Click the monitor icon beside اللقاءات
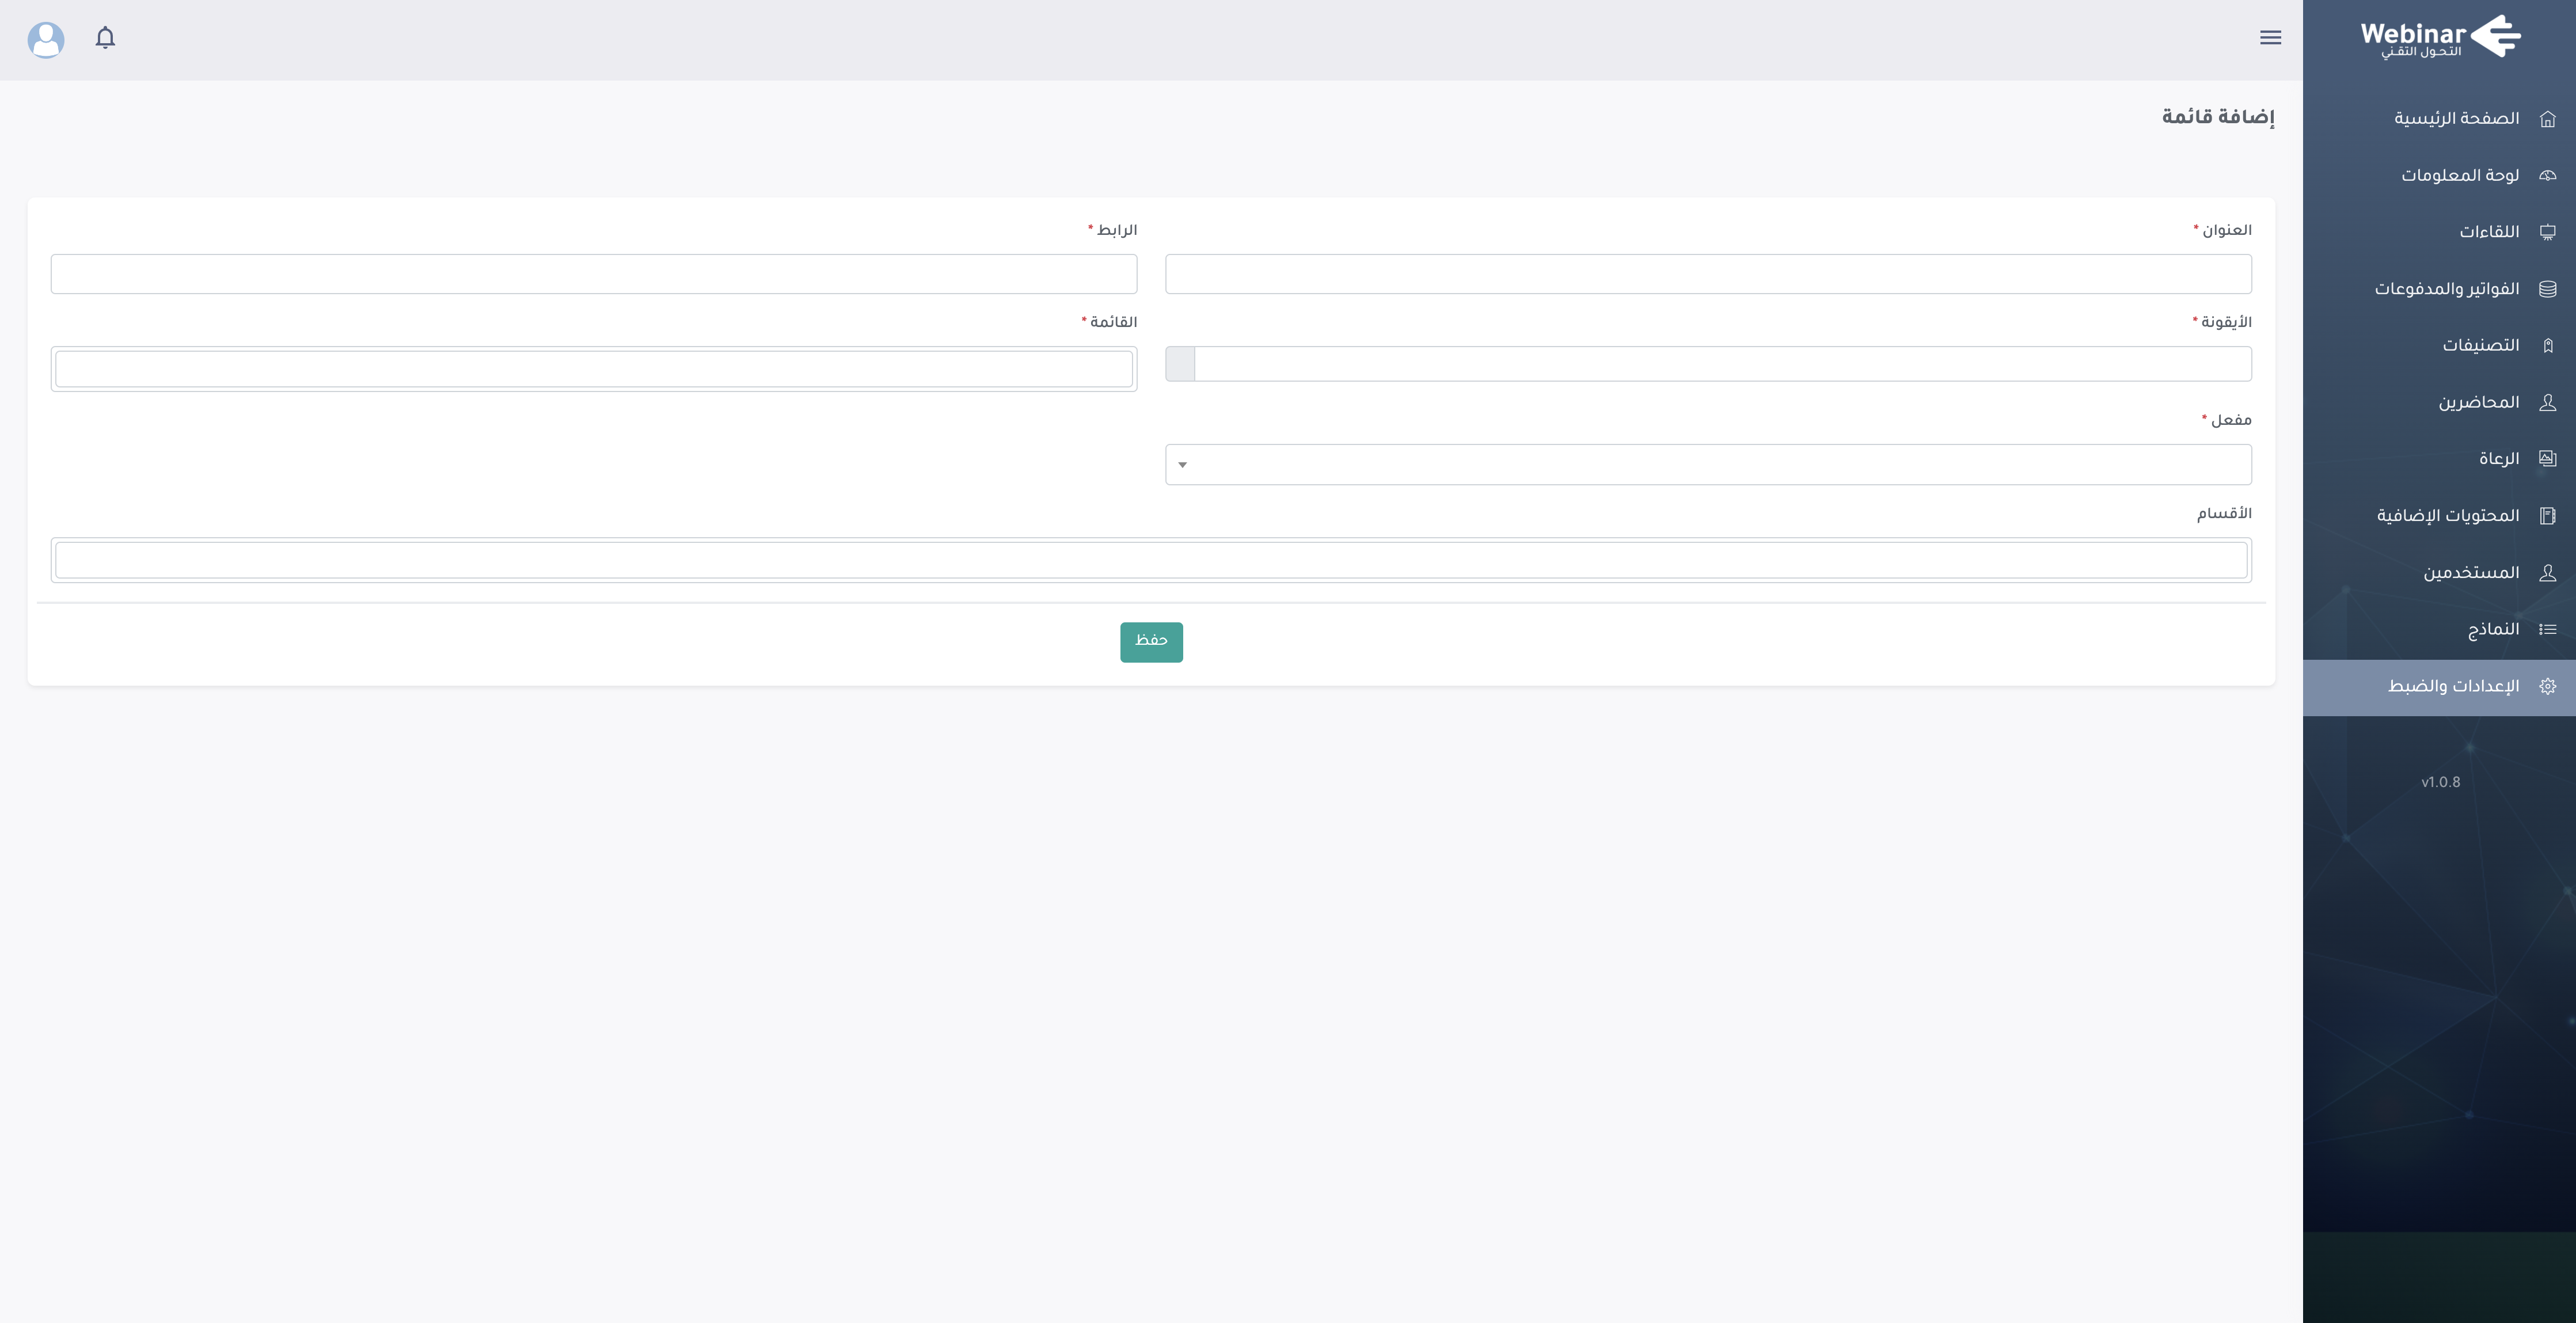The height and width of the screenshot is (1323, 2576). (x=2547, y=232)
